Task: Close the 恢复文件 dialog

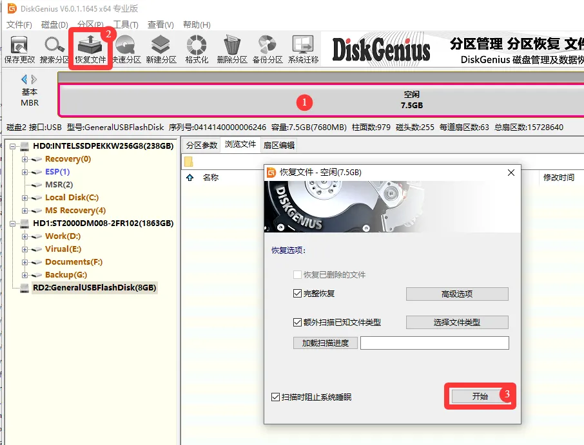Action: click(511, 173)
